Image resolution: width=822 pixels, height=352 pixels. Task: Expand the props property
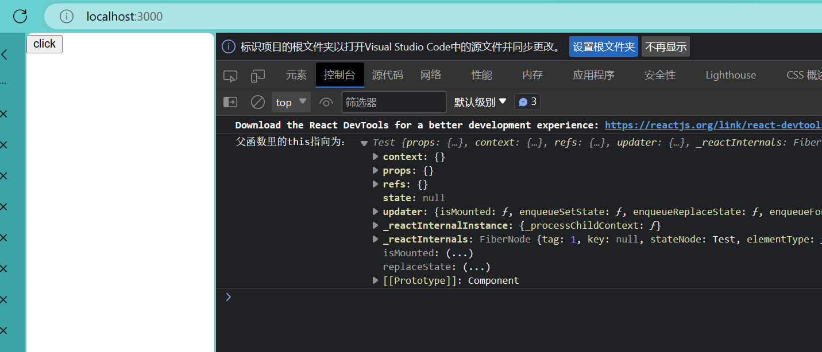(x=376, y=170)
